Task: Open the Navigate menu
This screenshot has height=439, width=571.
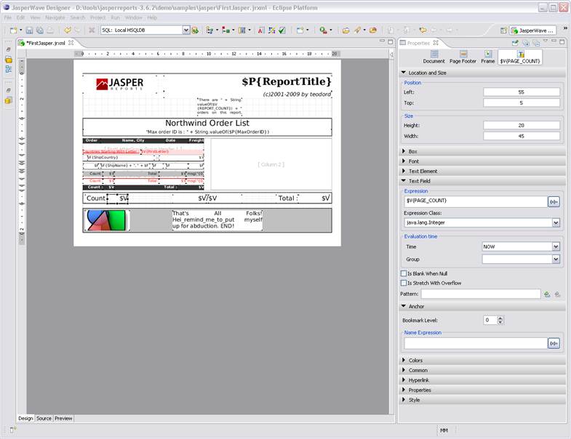Action: [55, 17]
